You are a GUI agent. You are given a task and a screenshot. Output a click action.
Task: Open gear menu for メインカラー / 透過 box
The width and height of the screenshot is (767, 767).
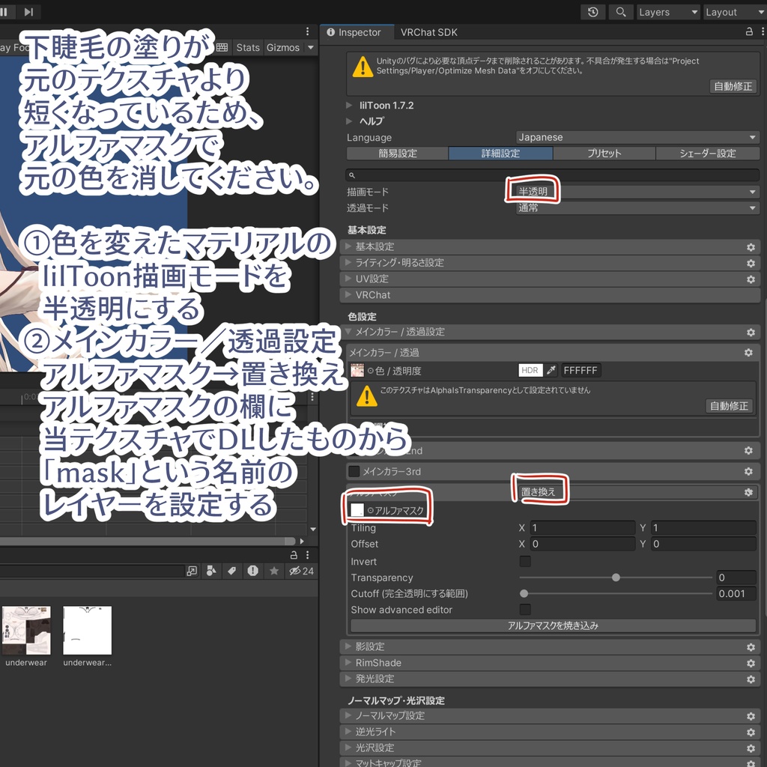tap(748, 353)
